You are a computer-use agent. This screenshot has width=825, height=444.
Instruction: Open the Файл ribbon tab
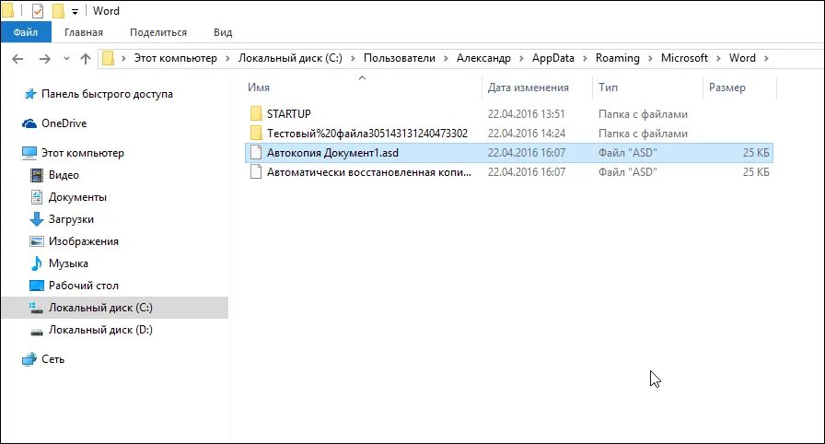25,32
